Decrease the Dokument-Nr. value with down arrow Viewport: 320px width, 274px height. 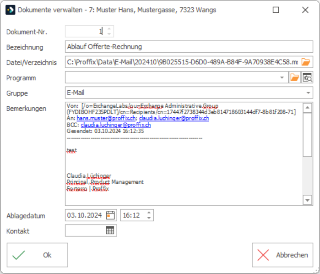(109, 34)
